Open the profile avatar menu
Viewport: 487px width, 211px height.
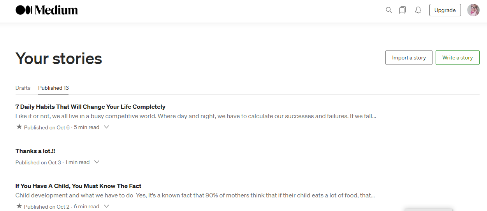coord(473,10)
